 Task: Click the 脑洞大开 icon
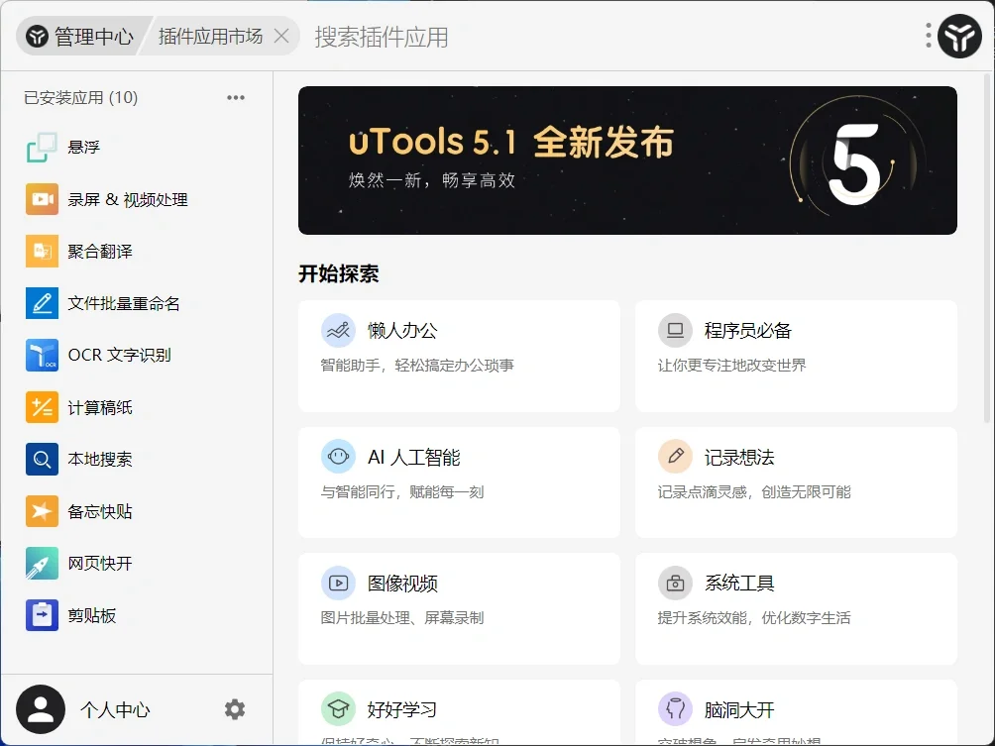coord(675,709)
